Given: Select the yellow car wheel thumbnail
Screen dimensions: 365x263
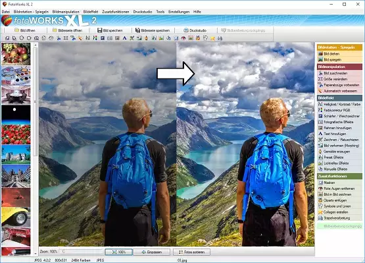Looking at the screenshot, I should [16, 217].
